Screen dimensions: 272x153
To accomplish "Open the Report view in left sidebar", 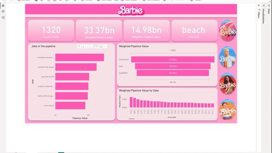I will click(x=3, y=6).
